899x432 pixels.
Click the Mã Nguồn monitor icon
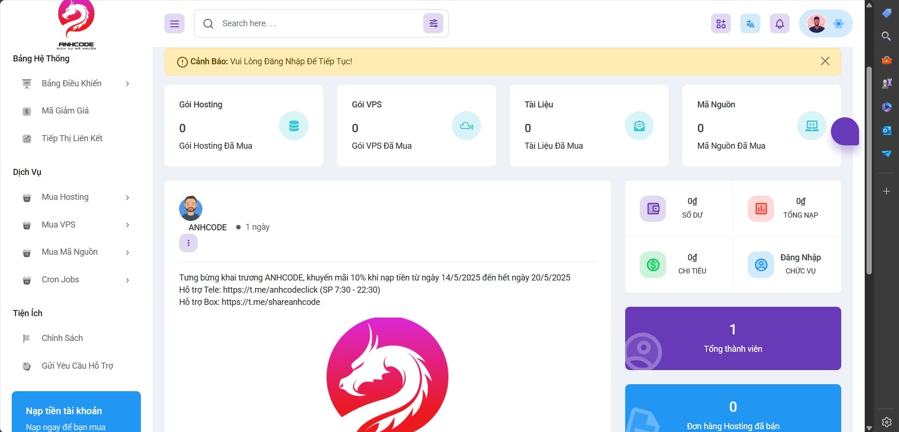812,126
